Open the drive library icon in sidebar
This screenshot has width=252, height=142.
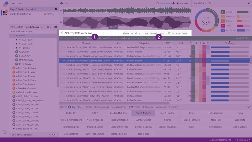click(x=5, y=4)
